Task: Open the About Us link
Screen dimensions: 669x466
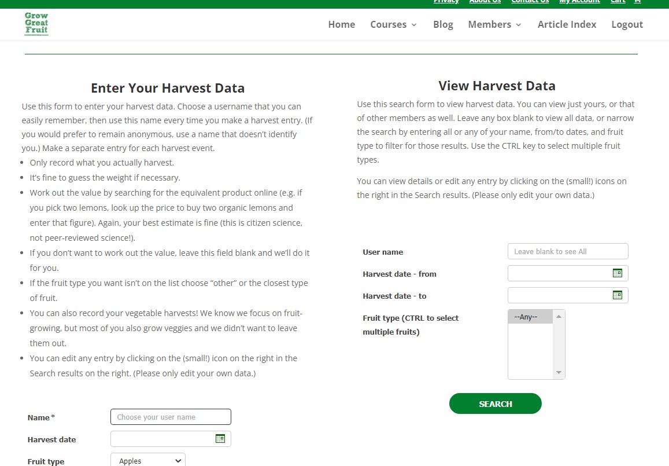Action: (485, 2)
